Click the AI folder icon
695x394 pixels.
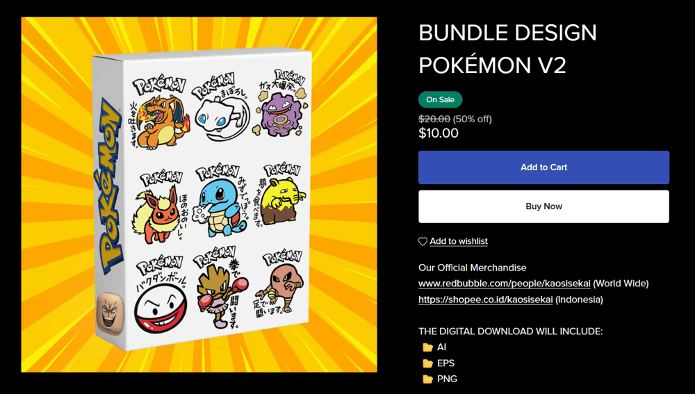(x=427, y=347)
